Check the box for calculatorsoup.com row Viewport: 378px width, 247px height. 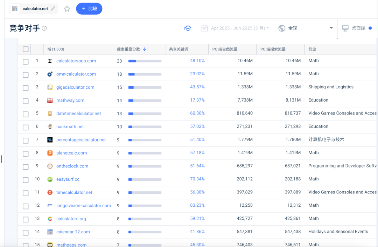point(26,62)
